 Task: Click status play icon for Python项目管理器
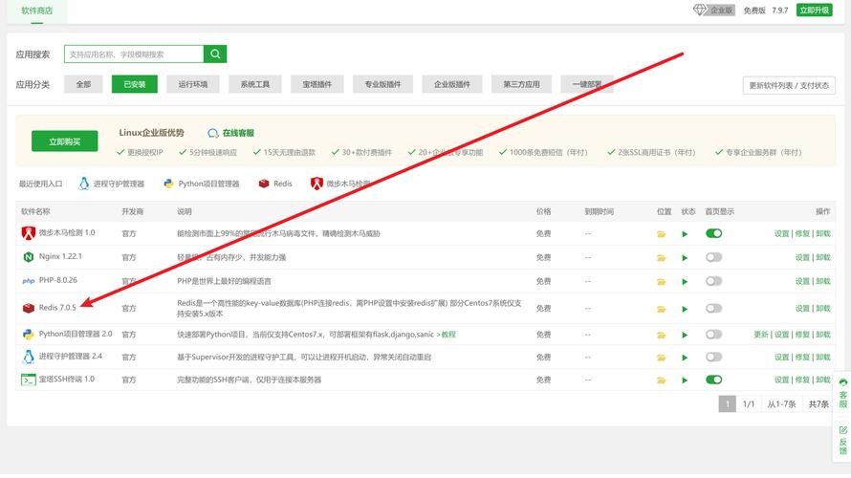point(685,335)
